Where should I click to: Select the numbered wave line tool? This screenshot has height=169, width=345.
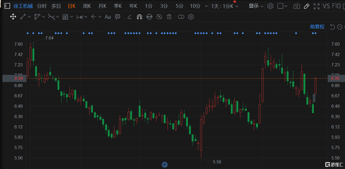tap(51, 17)
